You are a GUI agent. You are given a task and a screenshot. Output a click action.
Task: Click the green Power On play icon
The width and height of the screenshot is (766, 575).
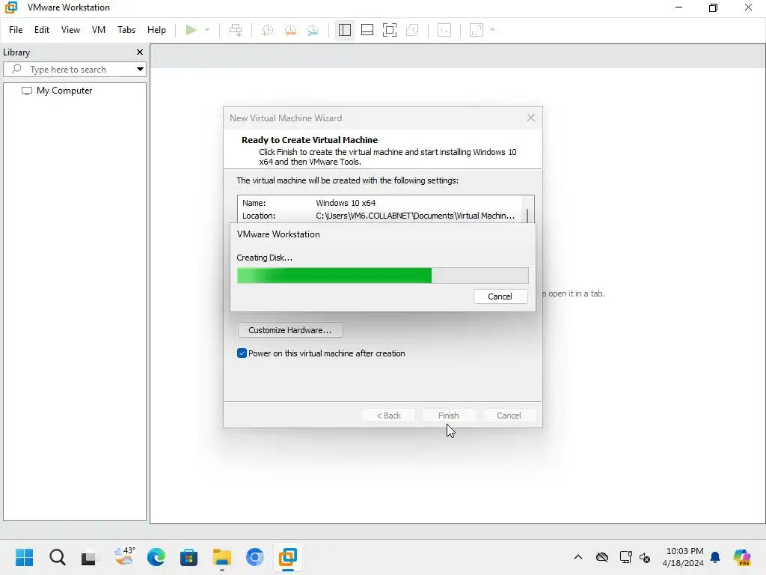[191, 30]
